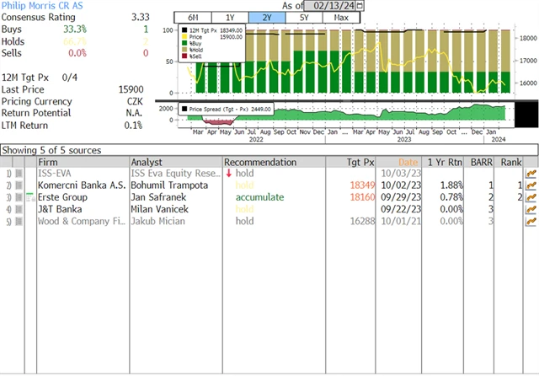Select the Max time range tab
This screenshot has height=376, width=539.
point(341,18)
